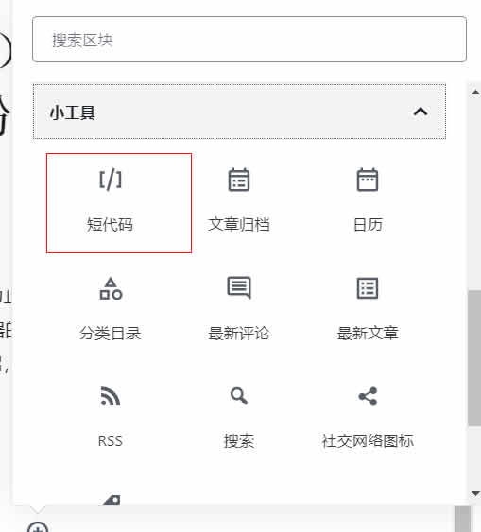Insert the RSS feed block
Viewport: 481px width, 532px height.
[111, 418]
